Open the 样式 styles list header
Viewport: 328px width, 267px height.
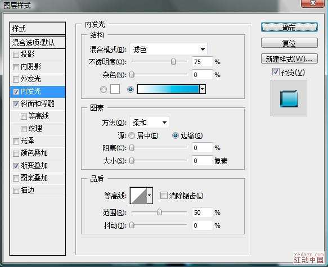click(x=38, y=29)
